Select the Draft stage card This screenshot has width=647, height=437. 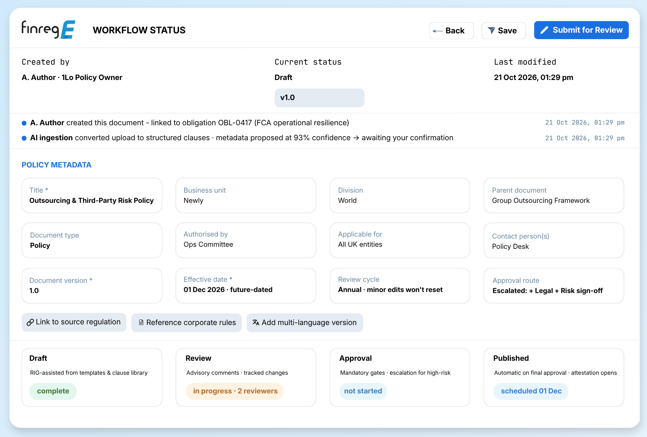click(x=92, y=377)
